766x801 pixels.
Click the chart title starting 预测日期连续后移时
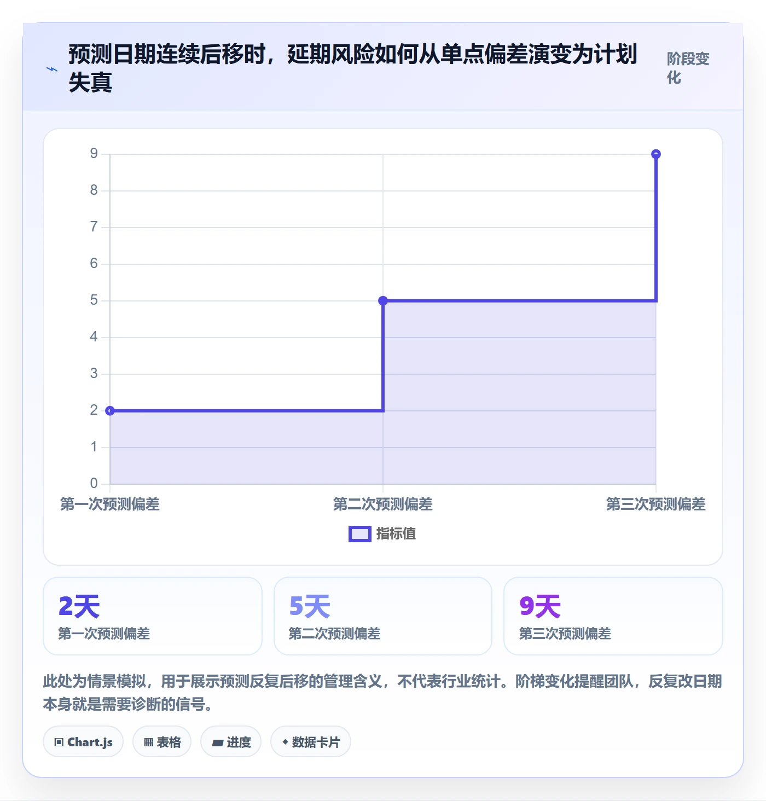[353, 68]
